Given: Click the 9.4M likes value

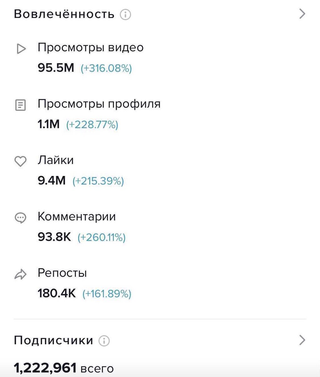Looking at the screenshot, I should tap(52, 180).
